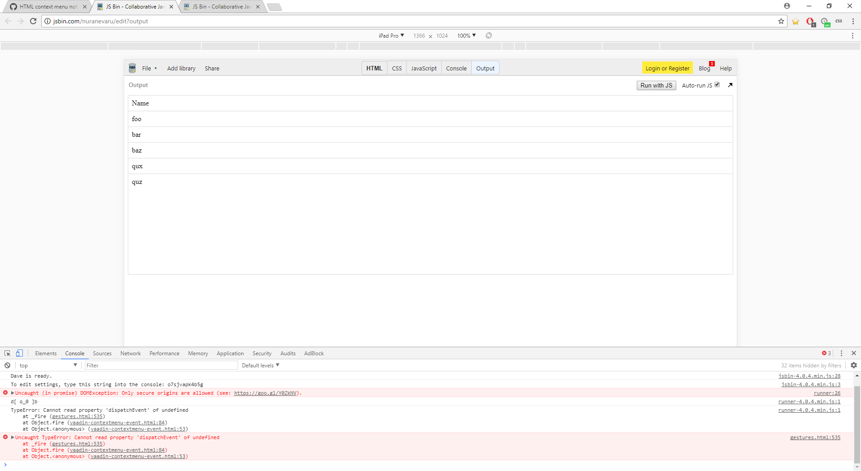Rotate the device orientation in toolbar

489,35
